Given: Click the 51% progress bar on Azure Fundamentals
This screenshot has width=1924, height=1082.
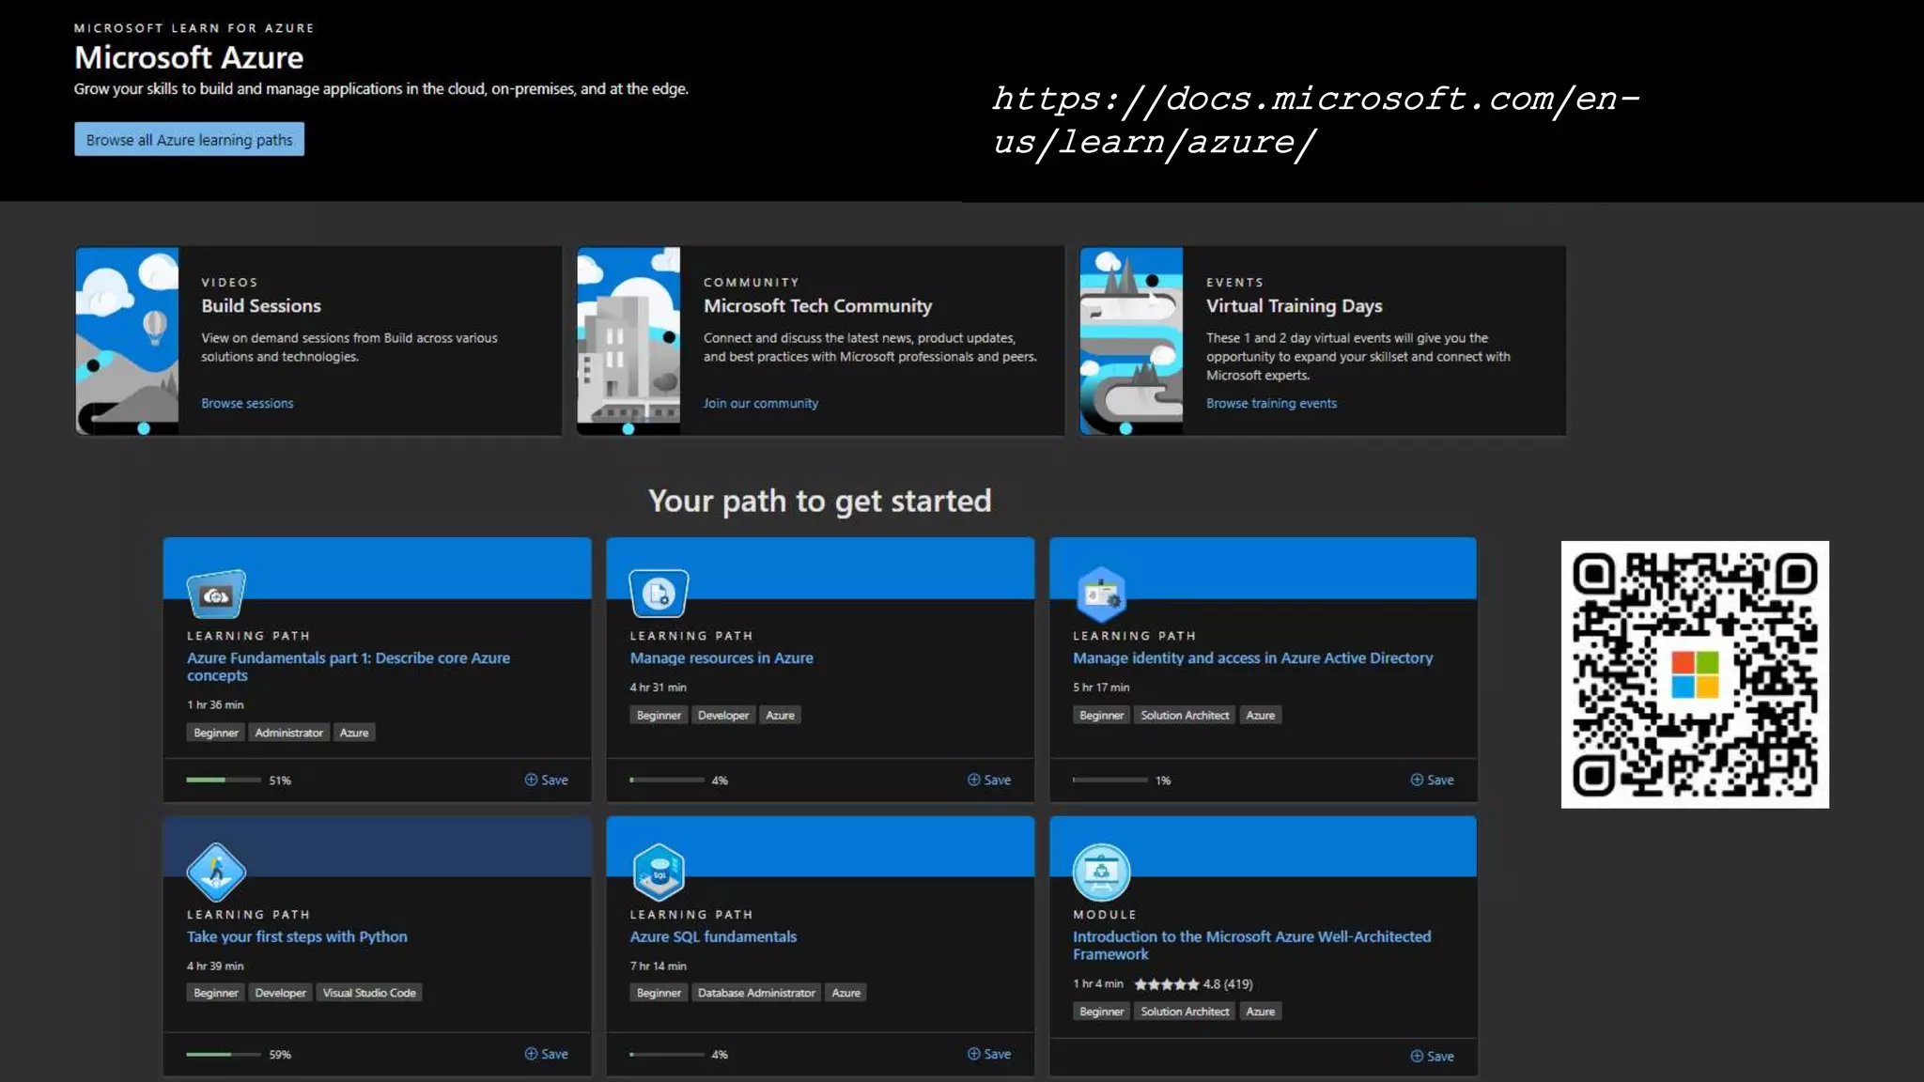Looking at the screenshot, I should coord(224,780).
